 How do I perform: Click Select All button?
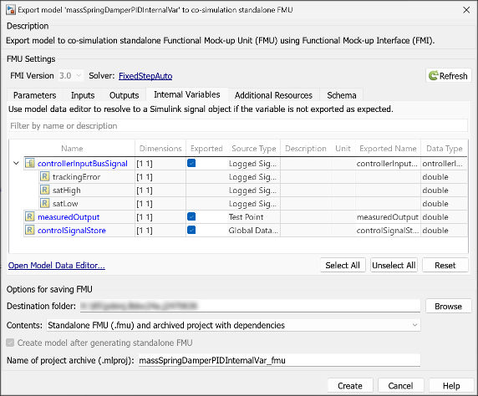point(343,265)
